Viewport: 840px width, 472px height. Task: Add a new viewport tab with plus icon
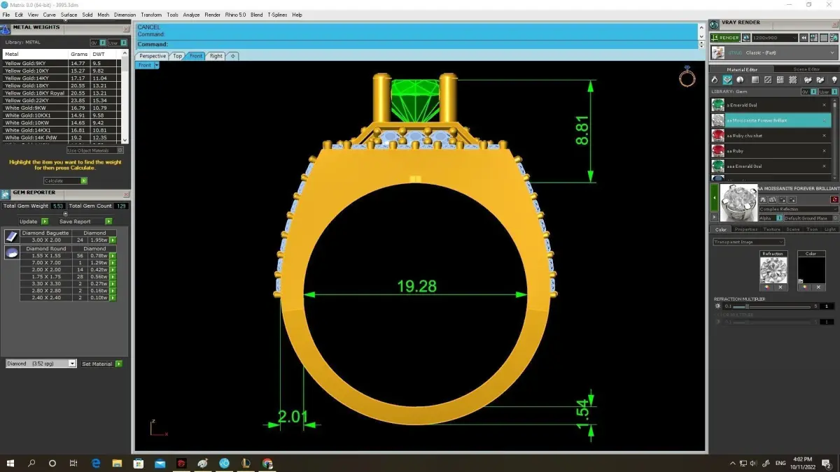point(233,56)
